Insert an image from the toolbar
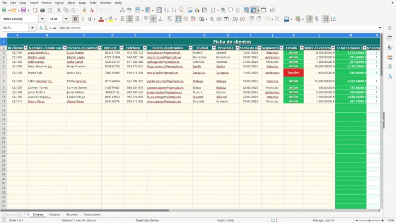Screen dimensions: 396x223 pyautogui.click(x=190, y=10)
